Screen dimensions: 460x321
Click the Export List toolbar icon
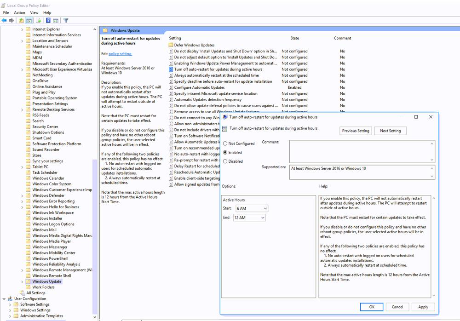click(39, 21)
